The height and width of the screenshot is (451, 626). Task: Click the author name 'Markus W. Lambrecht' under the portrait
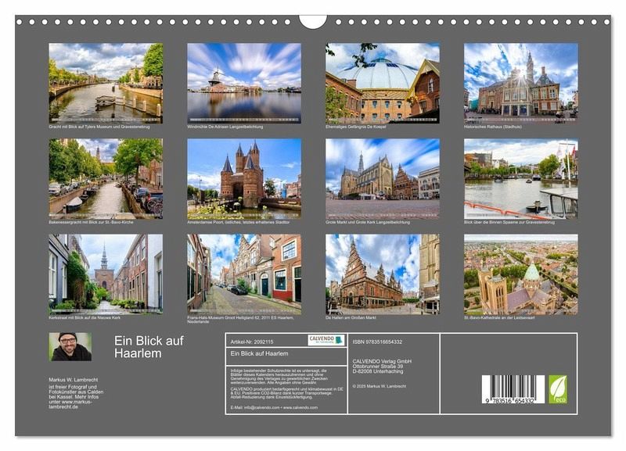pos(74,380)
